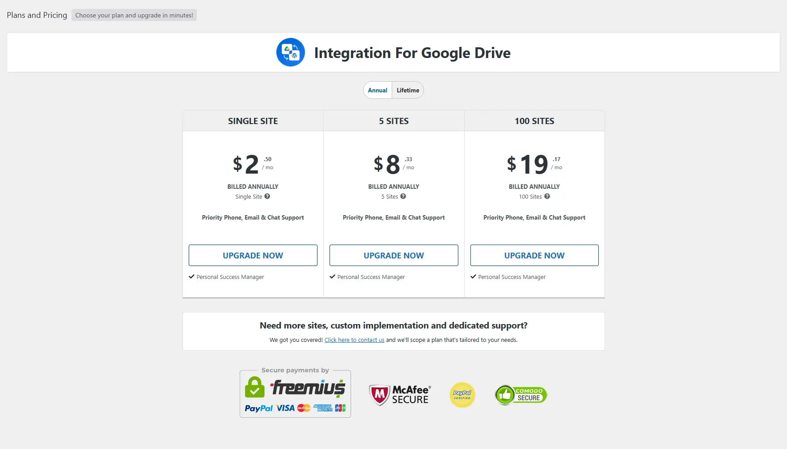This screenshot has height=449, width=787.
Task: Click the McAfee Secure badge
Action: coord(399,395)
